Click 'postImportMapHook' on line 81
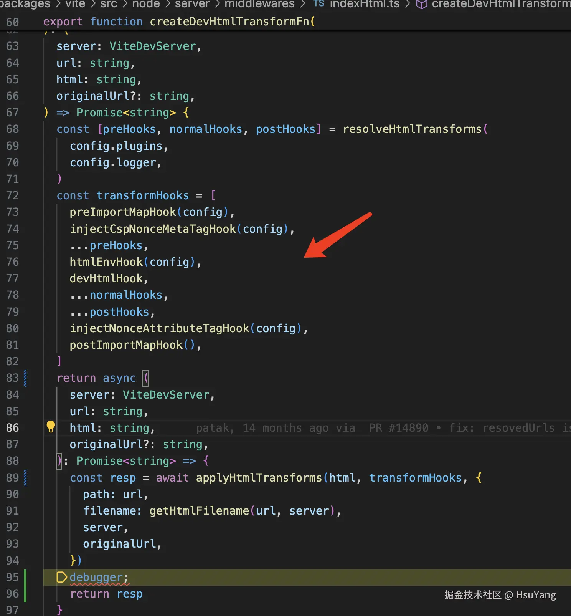Image resolution: width=571 pixels, height=616 pixels. point(126,345)
